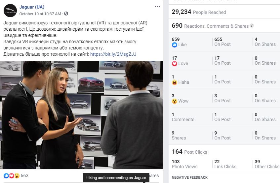280x183 pixels.
Task: Click the Wow emoji icon in stats
Action: point(175,101)
